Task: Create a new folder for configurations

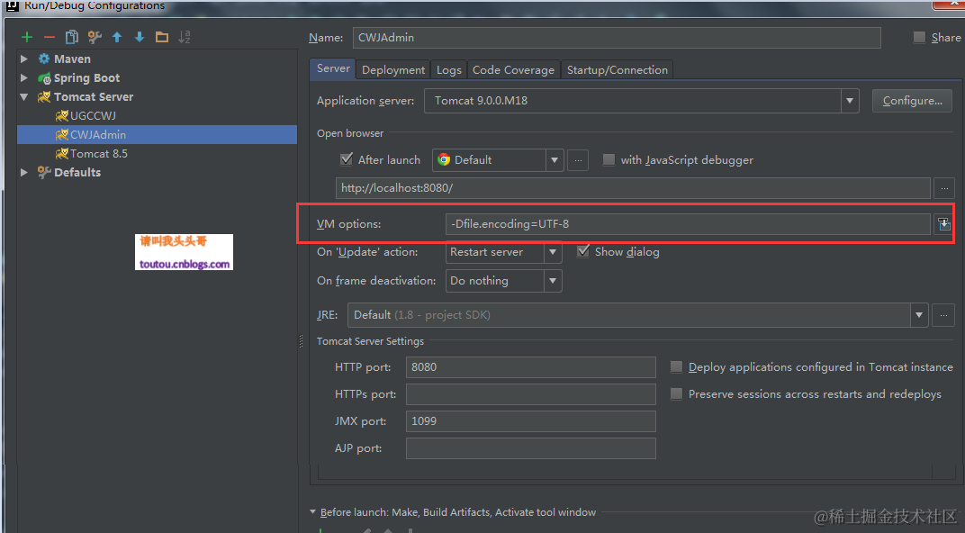Action: pyautogui.click(x=162, y=37)
